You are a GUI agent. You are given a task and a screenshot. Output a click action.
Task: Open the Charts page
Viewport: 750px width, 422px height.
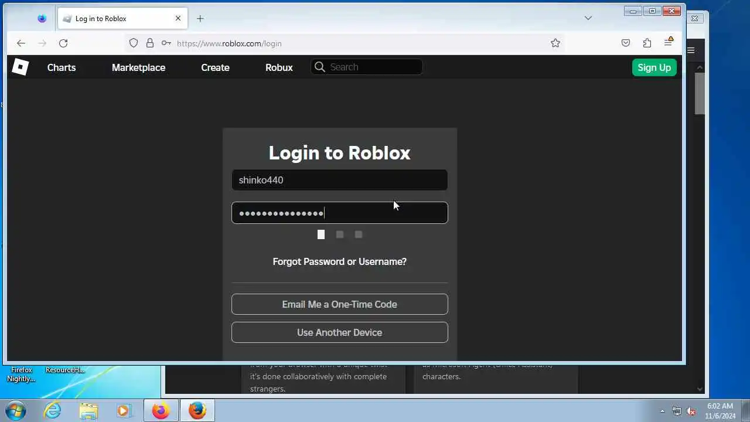click(x=62, y=67)
